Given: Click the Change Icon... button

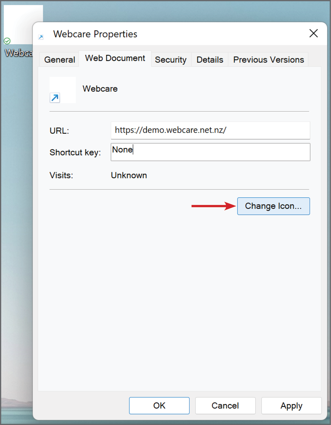Looking at the screenshot, I should [x=274, y=206].
